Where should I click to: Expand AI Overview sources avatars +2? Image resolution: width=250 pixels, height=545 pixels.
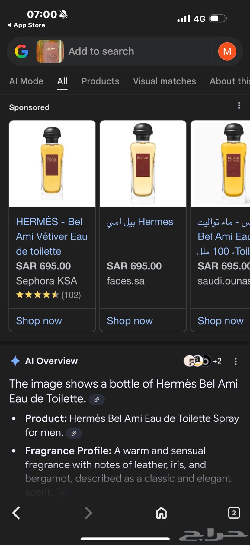(x=203, y=361)
